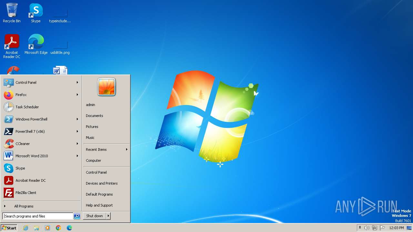Click the Search programs and files field

pos(38,216)
